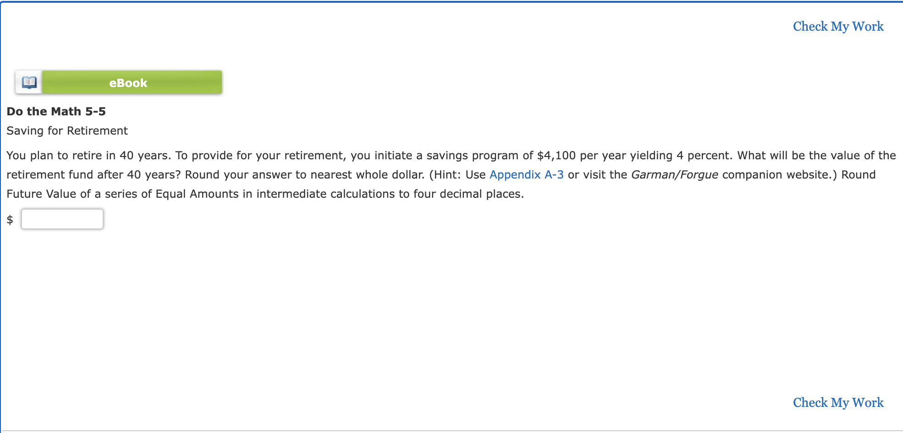Click the $ symbol beside the answer box
Screen dimensions: 903x433
(10, 219)
